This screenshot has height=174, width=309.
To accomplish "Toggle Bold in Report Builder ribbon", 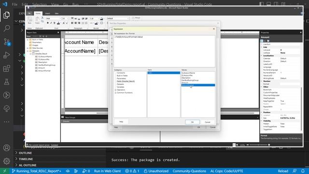I will [x=48, y=23].
